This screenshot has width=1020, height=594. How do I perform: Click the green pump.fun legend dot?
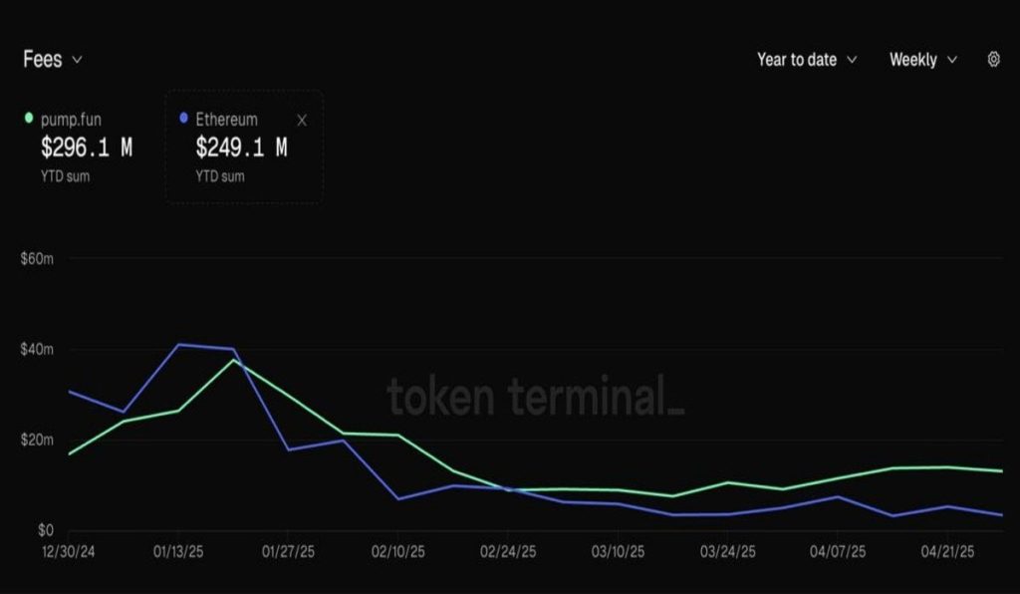[30, 118]
